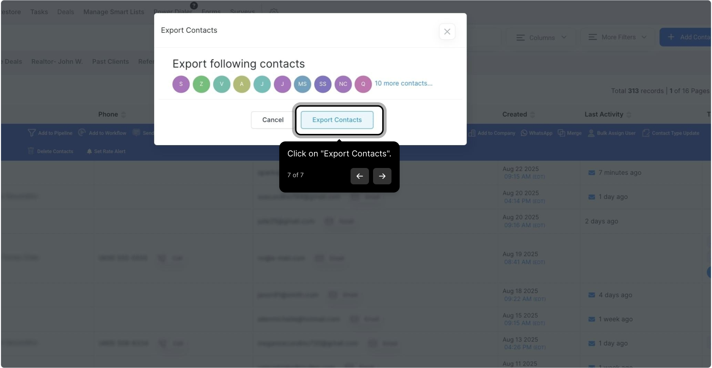This screenshot has width=712, height=368.
Task: Click the Export Contacts button
Action: pos(337,120)
